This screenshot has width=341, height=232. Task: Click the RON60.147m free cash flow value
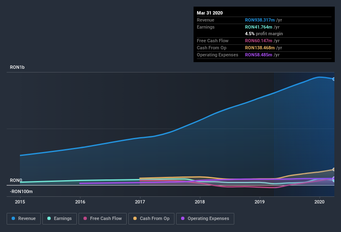point(259,41)
